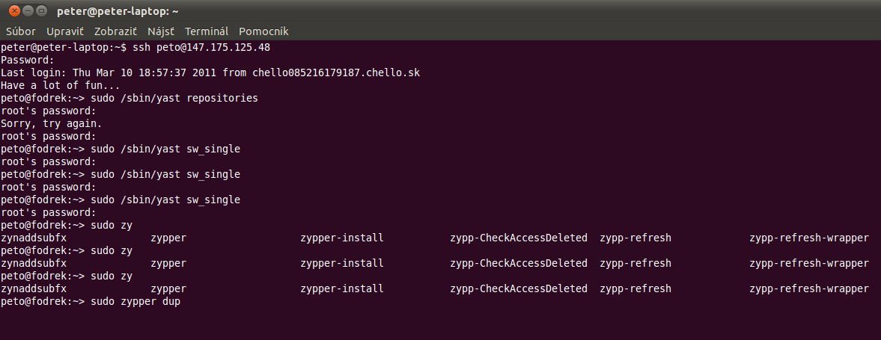Screen dimensions: 881x340
Task: Click the last 'zypp-refresh-wrapper' completion entry
Action: (x=809, y=289)
